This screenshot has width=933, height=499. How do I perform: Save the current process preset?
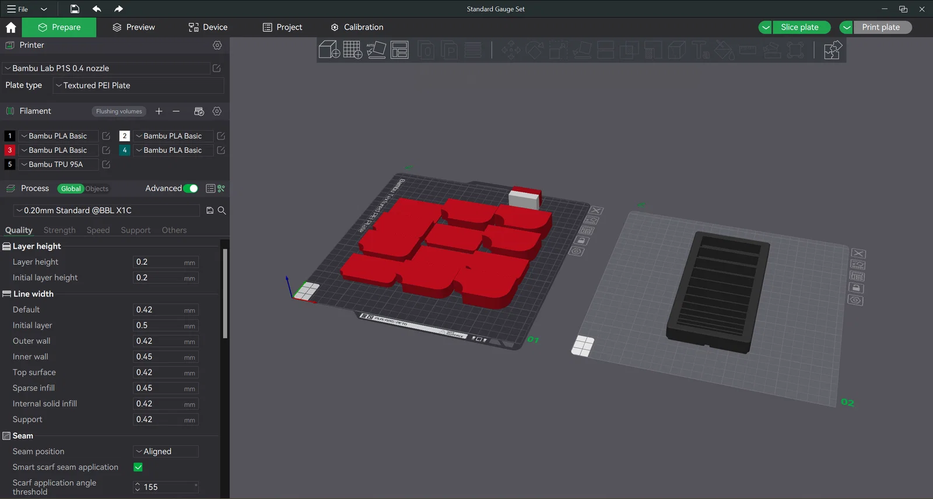pos(210,210)
